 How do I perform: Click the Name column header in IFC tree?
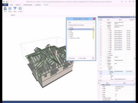120,20
